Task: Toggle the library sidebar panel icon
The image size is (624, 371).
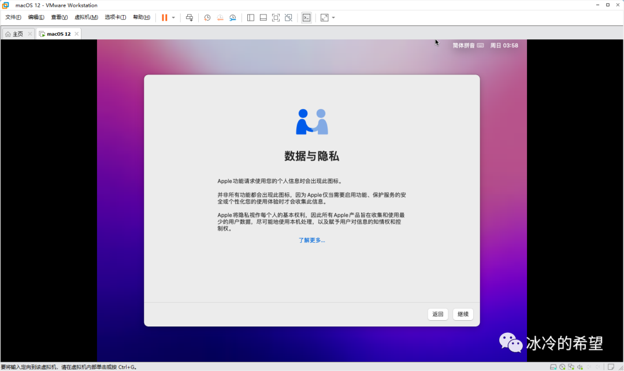Action: coord(251,17)
